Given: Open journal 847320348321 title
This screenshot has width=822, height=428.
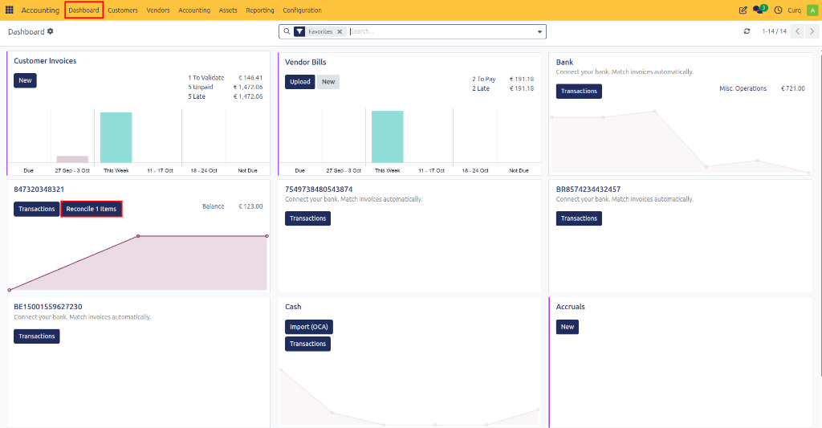Looking at the screenshot, I should [x=39, y=190].
